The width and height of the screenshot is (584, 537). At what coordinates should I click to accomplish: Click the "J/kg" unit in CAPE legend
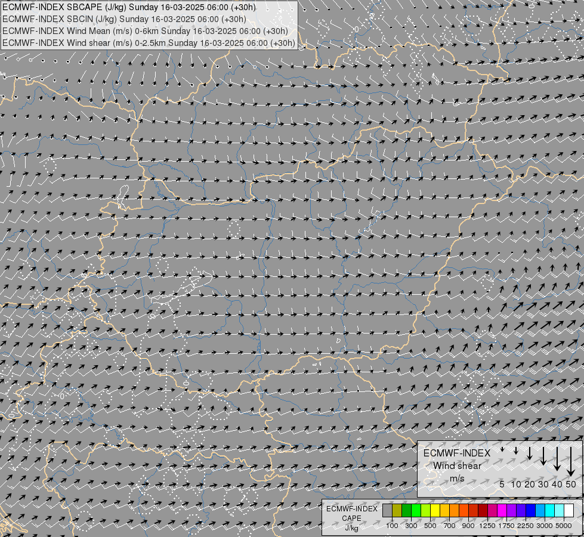click(351, 528)
